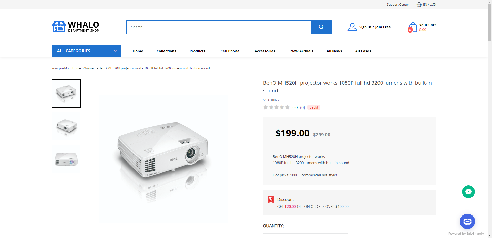492x238 pixels.
Task: Click the star rating icons
Action: tap(276, 107)
